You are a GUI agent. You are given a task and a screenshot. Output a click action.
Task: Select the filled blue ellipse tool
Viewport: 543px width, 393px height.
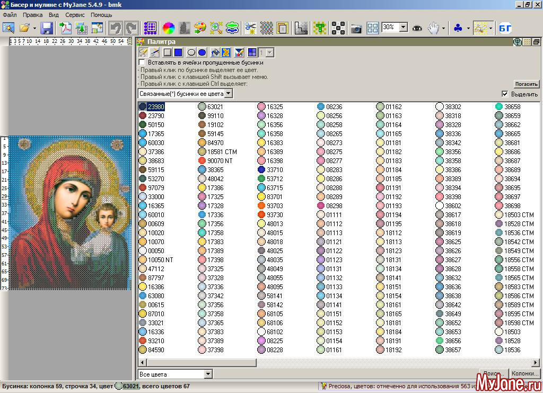(202, 52)
